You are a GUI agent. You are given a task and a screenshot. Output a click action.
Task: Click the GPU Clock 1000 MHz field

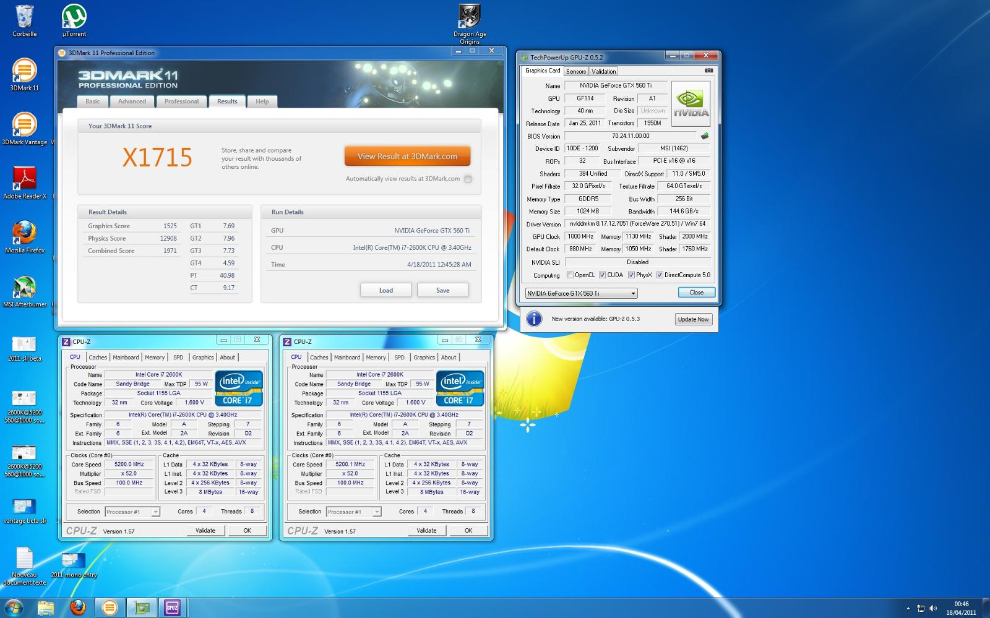(580, 236)
